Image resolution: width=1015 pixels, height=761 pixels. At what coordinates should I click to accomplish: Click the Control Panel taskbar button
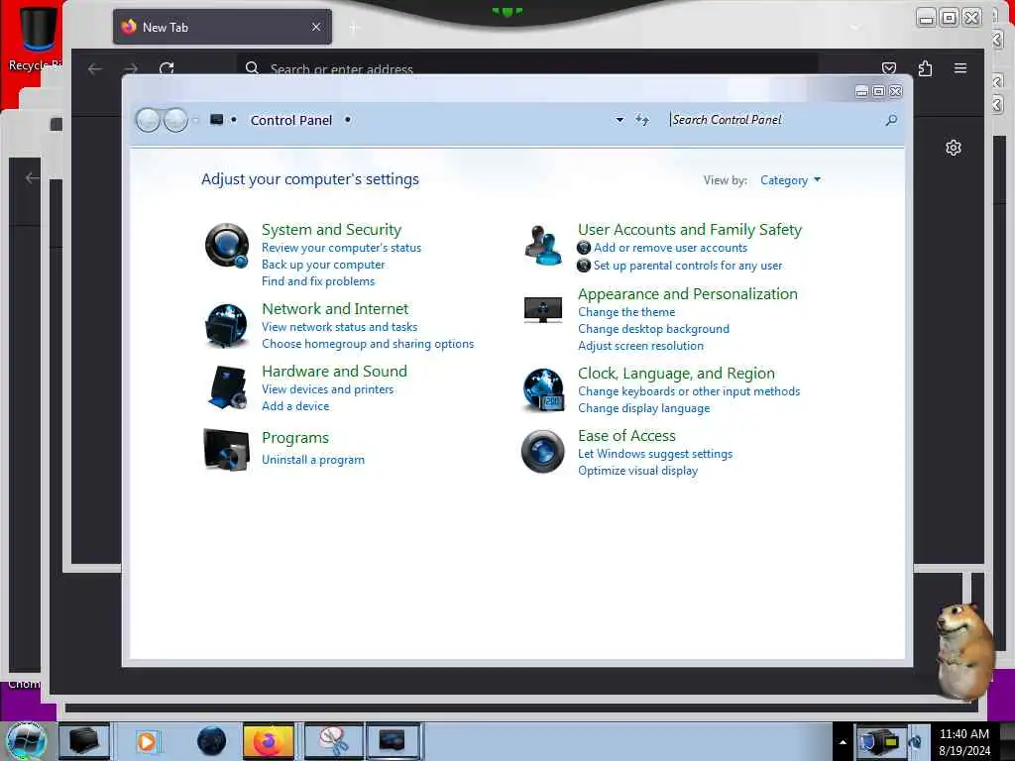(393, 741)
